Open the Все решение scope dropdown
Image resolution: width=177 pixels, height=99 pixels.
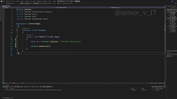[8, 87]
